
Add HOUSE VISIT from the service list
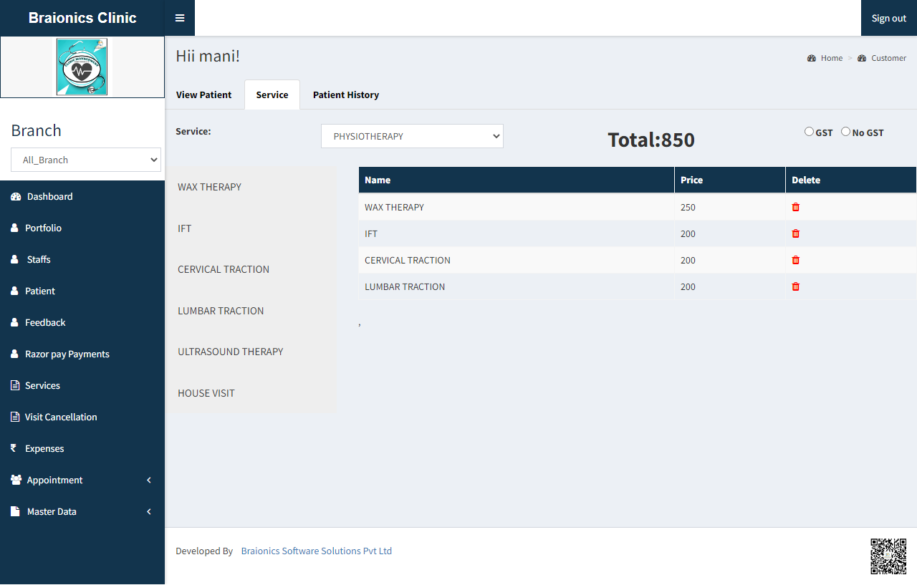click(x=206, y=393)
